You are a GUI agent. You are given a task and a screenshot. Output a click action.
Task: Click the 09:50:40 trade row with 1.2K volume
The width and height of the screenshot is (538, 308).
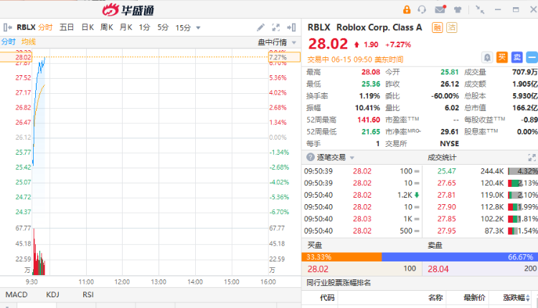(362, 195)
